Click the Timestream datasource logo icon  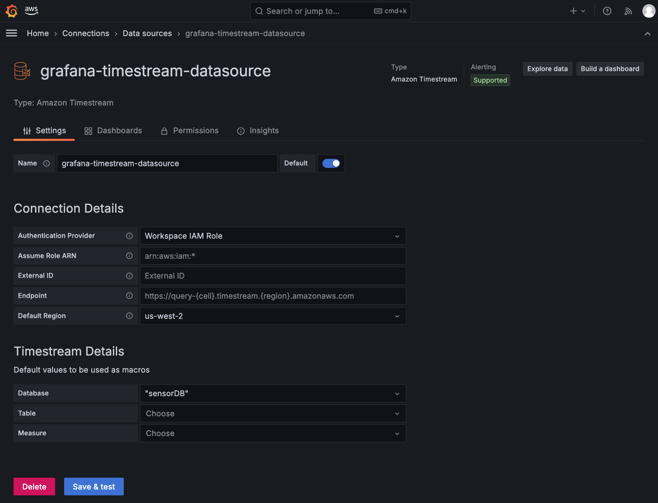tap(22, 71)
